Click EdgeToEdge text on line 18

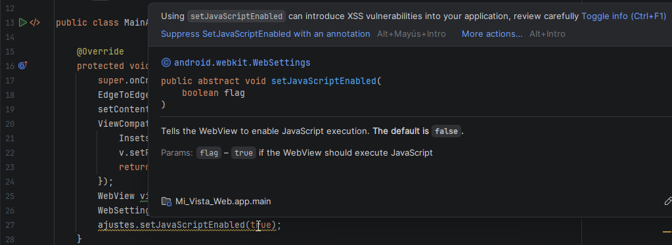pyautogui.click(x=123, y=95)
